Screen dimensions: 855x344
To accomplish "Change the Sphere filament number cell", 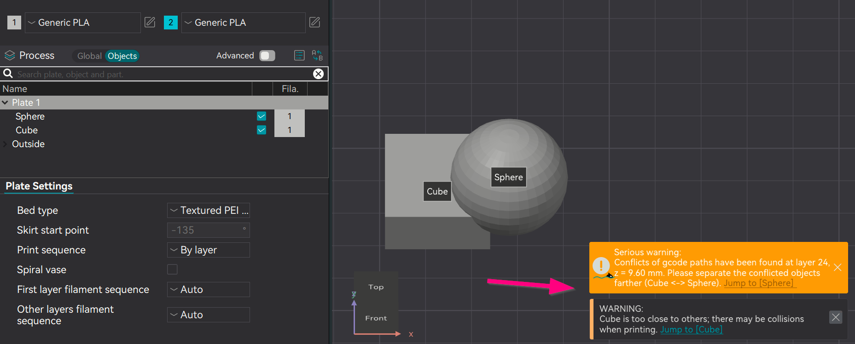I will tap(290, 116).
